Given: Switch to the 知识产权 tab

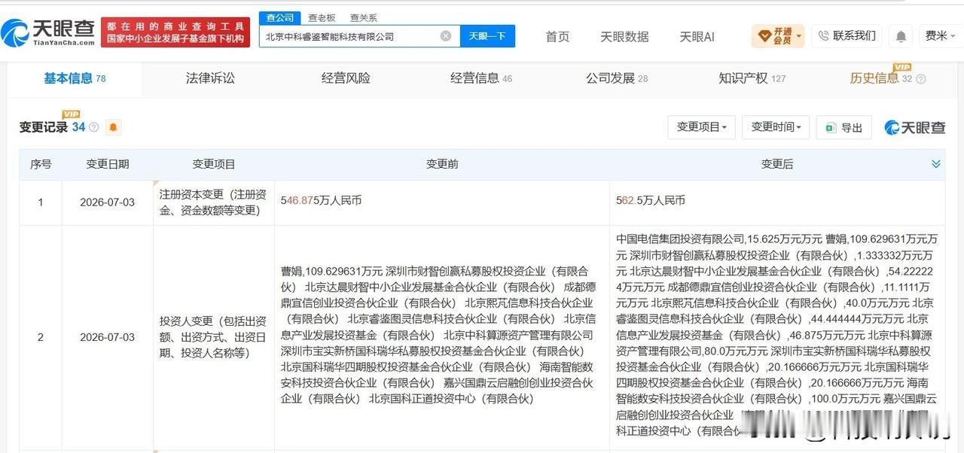Looking at the screenshot, I should tap(752, 78).
